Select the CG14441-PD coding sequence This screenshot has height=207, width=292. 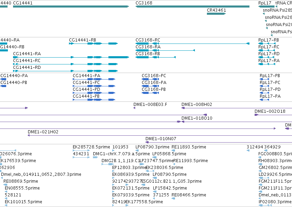pos(94,93)
